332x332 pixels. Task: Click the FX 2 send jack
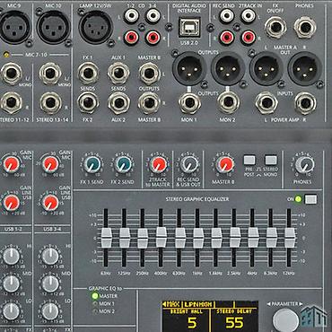[88, 103]
